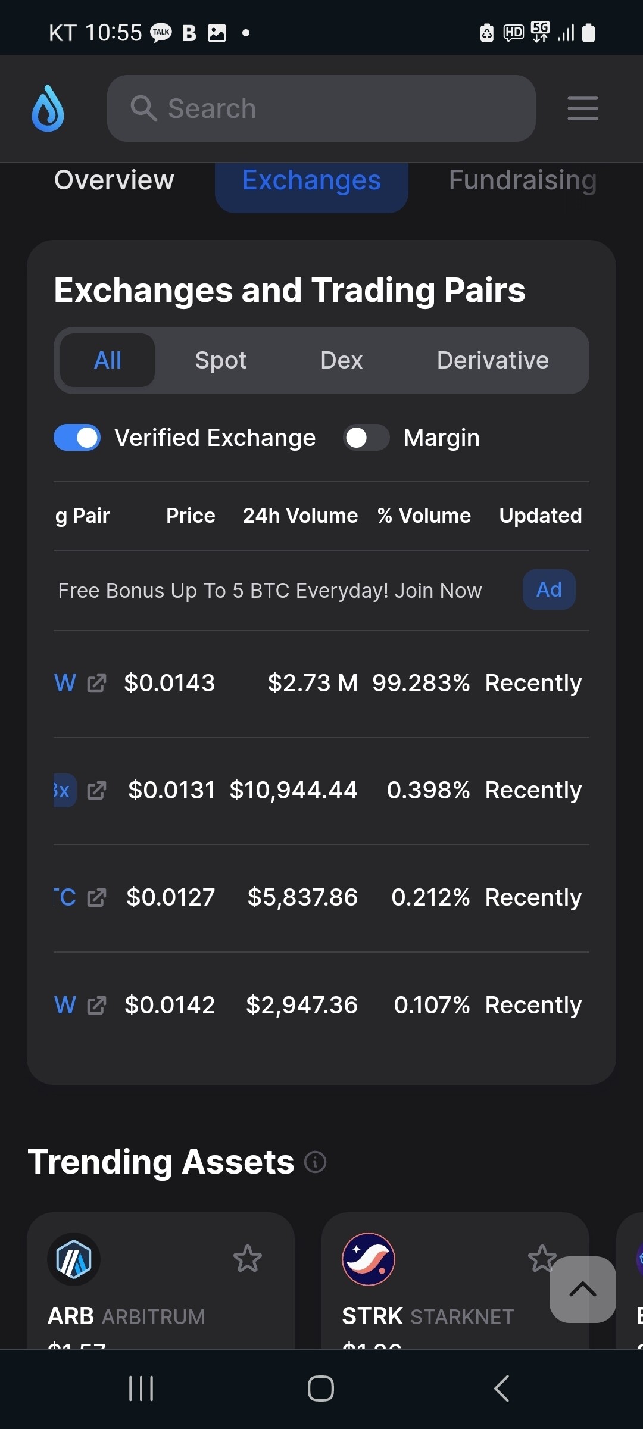Viewport: 643px width, 1429px height.
Task: Select the Spot filter option
Action: click(x=220, y=360)
